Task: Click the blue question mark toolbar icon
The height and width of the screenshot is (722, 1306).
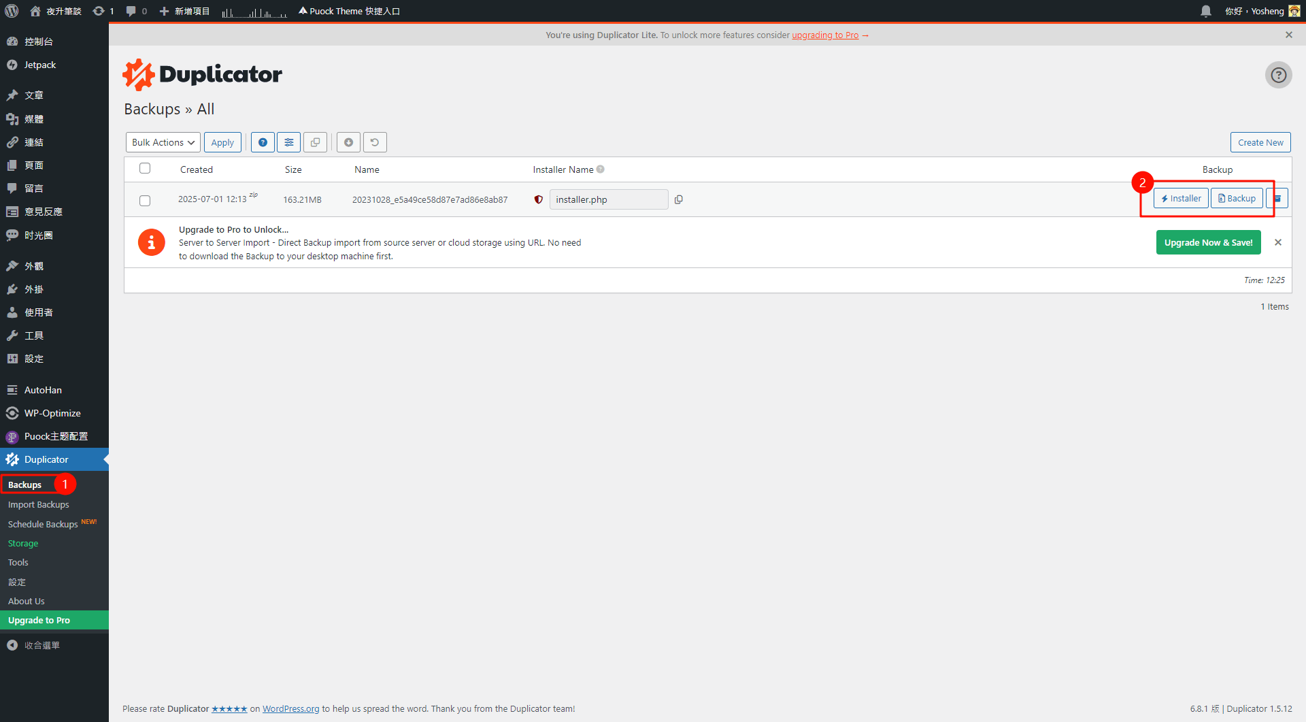Action: (263, 142)
